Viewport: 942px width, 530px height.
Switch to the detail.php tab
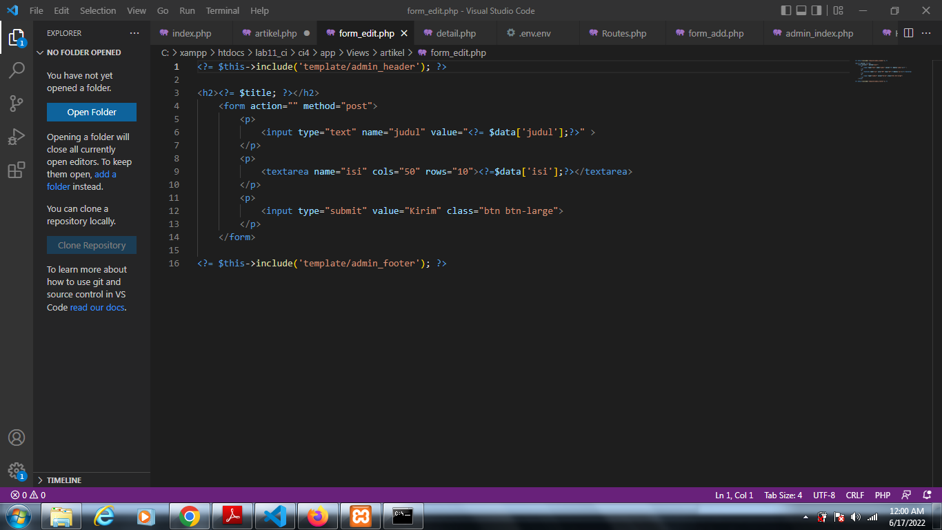[x=456, y=32]
